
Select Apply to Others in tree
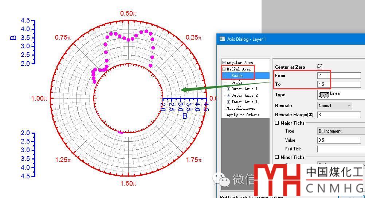243,115
